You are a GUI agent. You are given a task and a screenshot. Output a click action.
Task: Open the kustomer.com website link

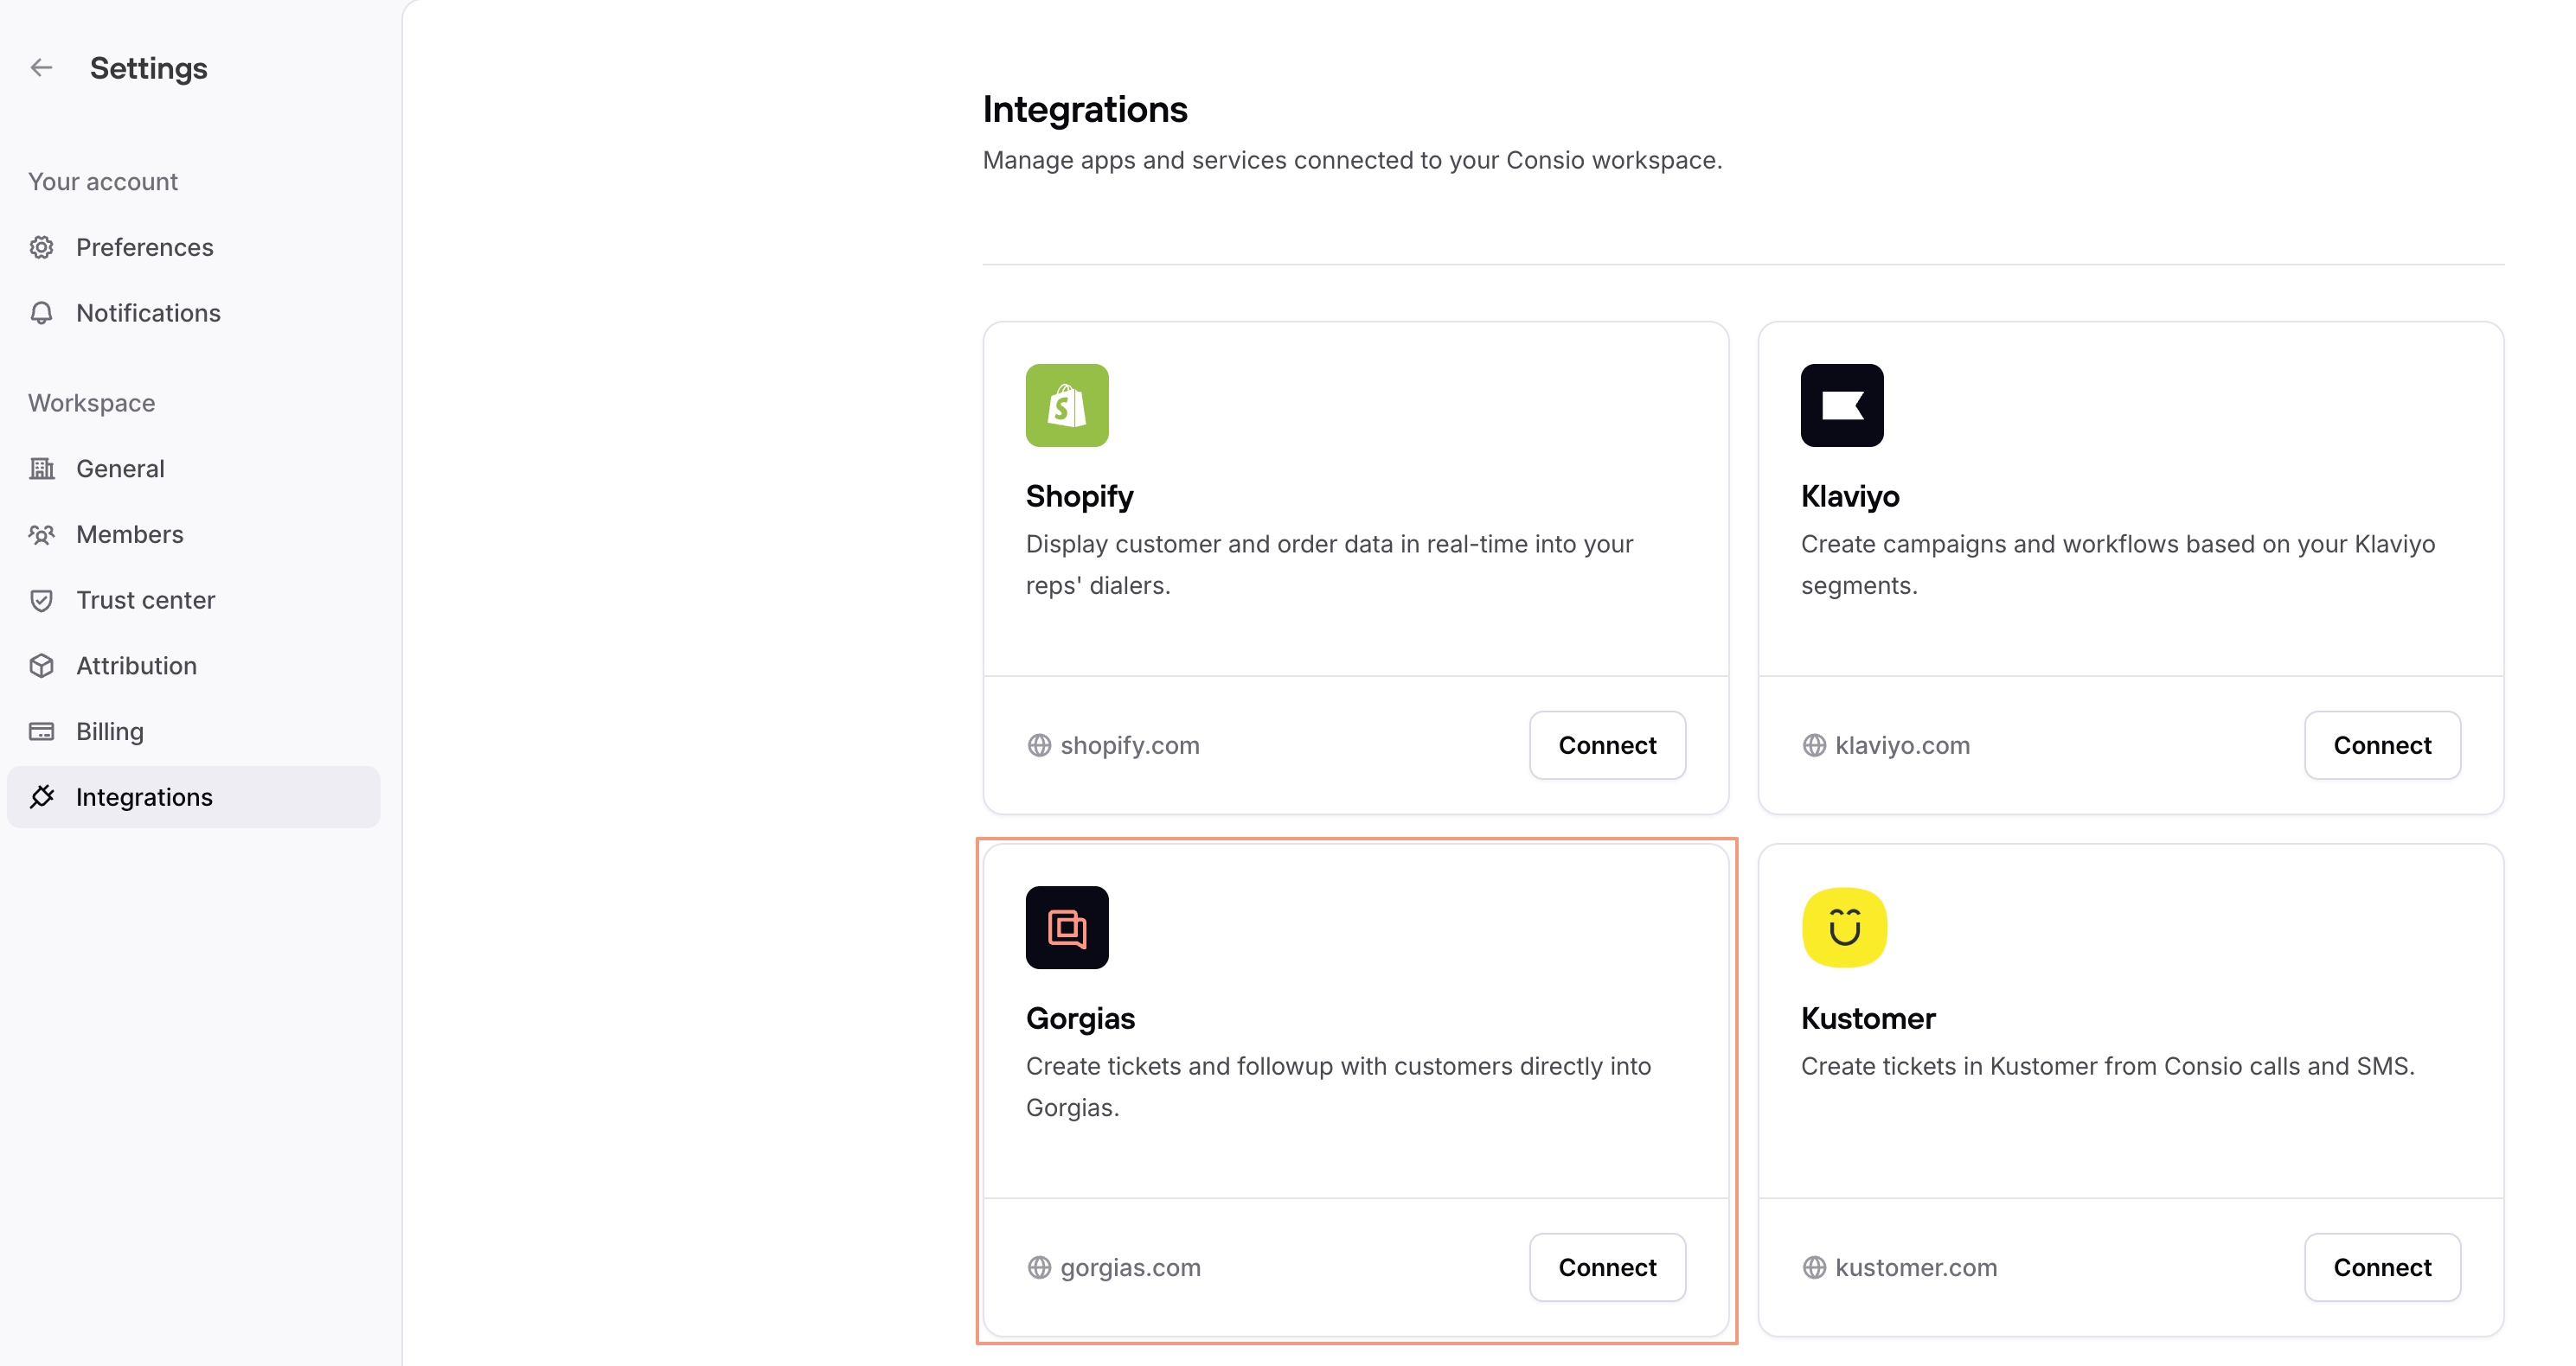coord(1915,1267)
